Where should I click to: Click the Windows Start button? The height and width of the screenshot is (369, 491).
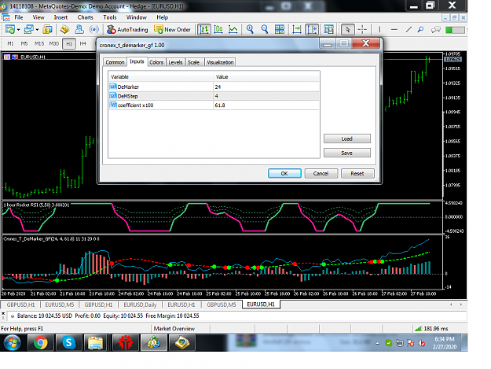pyautogui.click(x=13, y=343)
